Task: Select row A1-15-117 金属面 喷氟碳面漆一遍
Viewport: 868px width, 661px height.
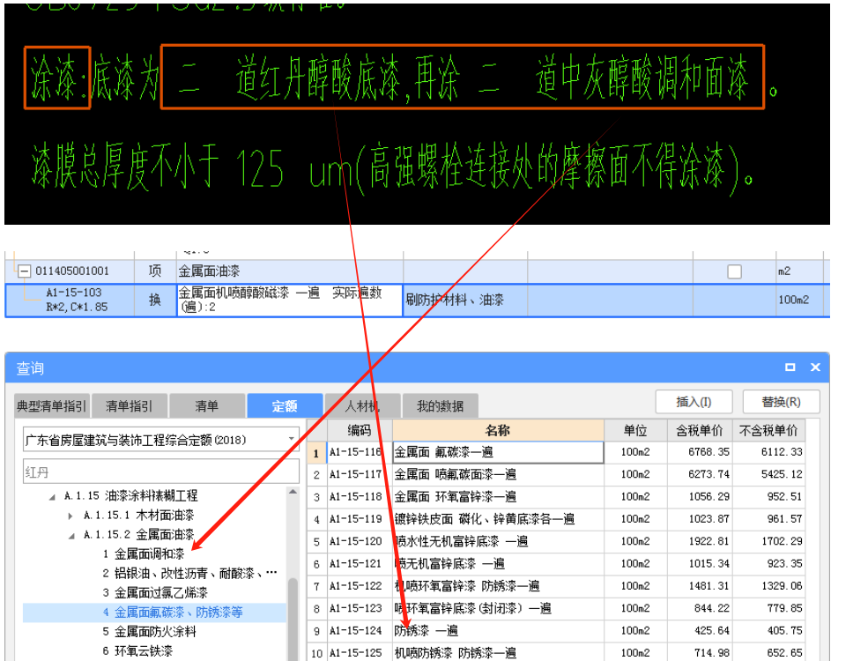Action: pyautogui.click(x=555, y=474)
